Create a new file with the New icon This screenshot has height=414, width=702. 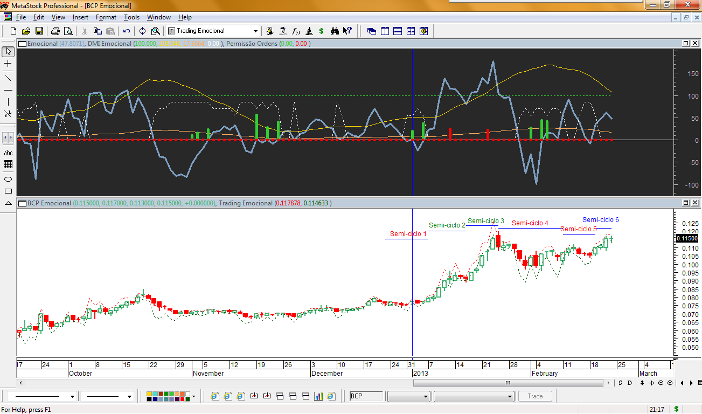tap(13, 31)
